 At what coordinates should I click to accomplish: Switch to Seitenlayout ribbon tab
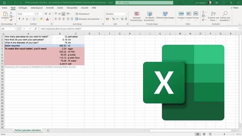tap(37, 8)
